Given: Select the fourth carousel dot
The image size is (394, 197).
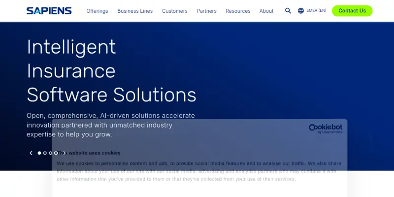Looking at the screenshot, I should click(56, 153).
